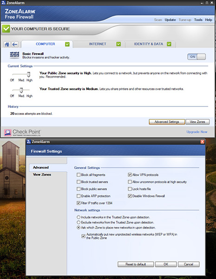The image size is (216, 279).
Task: Check Lock hosts file
Action: tap(130, 189)
